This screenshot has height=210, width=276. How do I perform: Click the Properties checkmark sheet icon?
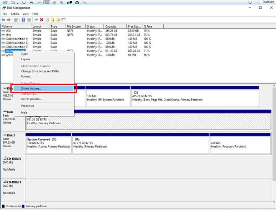pos(47,20)
